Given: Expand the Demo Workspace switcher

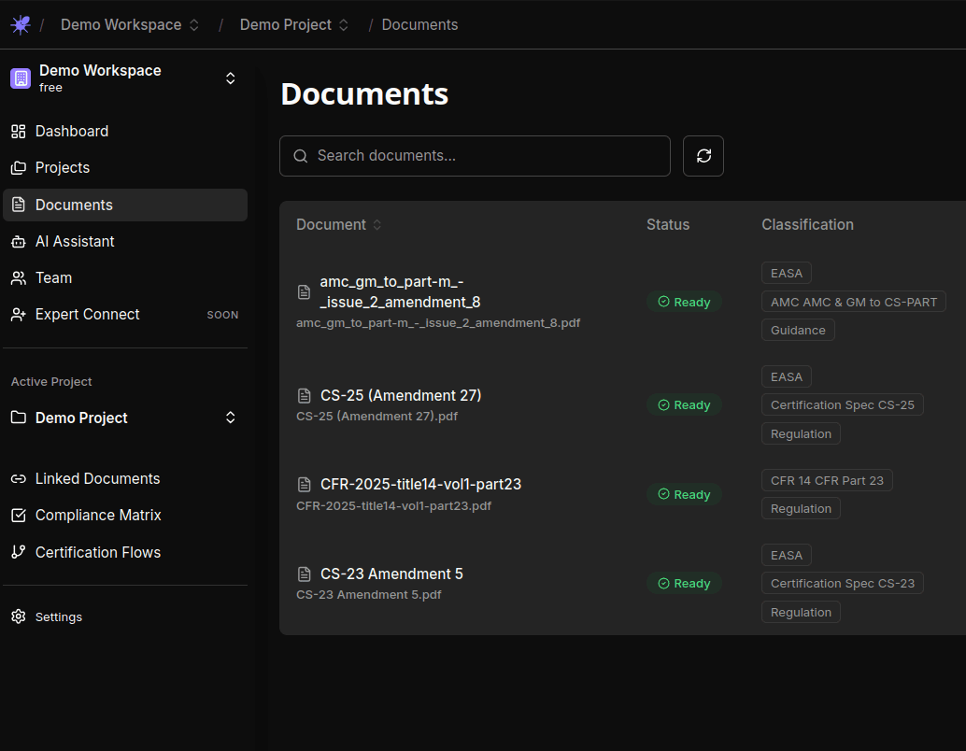Looking at the screenshot, I should pyautogui.click(x=230, y=78).
